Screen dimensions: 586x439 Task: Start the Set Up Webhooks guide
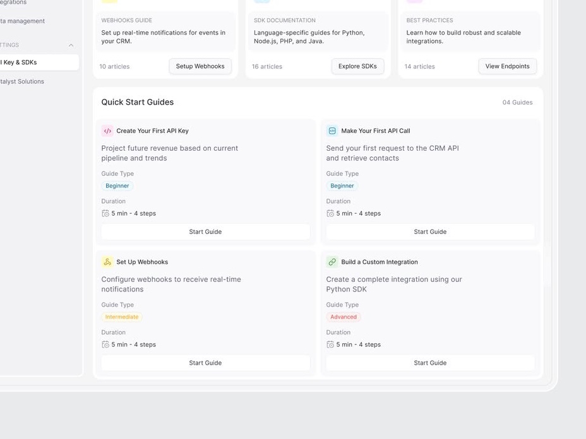tap(206, 363)
